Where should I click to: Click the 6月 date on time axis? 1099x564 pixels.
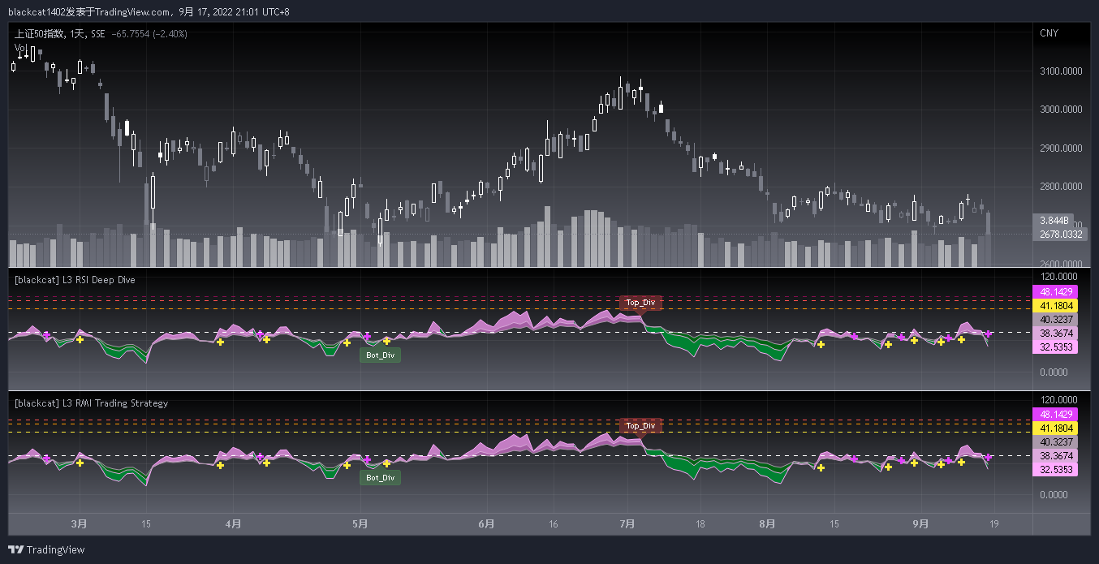(486, 523)
